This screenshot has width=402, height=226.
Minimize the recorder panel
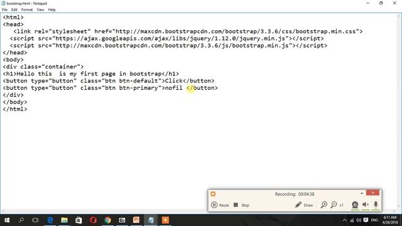click(362, 193)
